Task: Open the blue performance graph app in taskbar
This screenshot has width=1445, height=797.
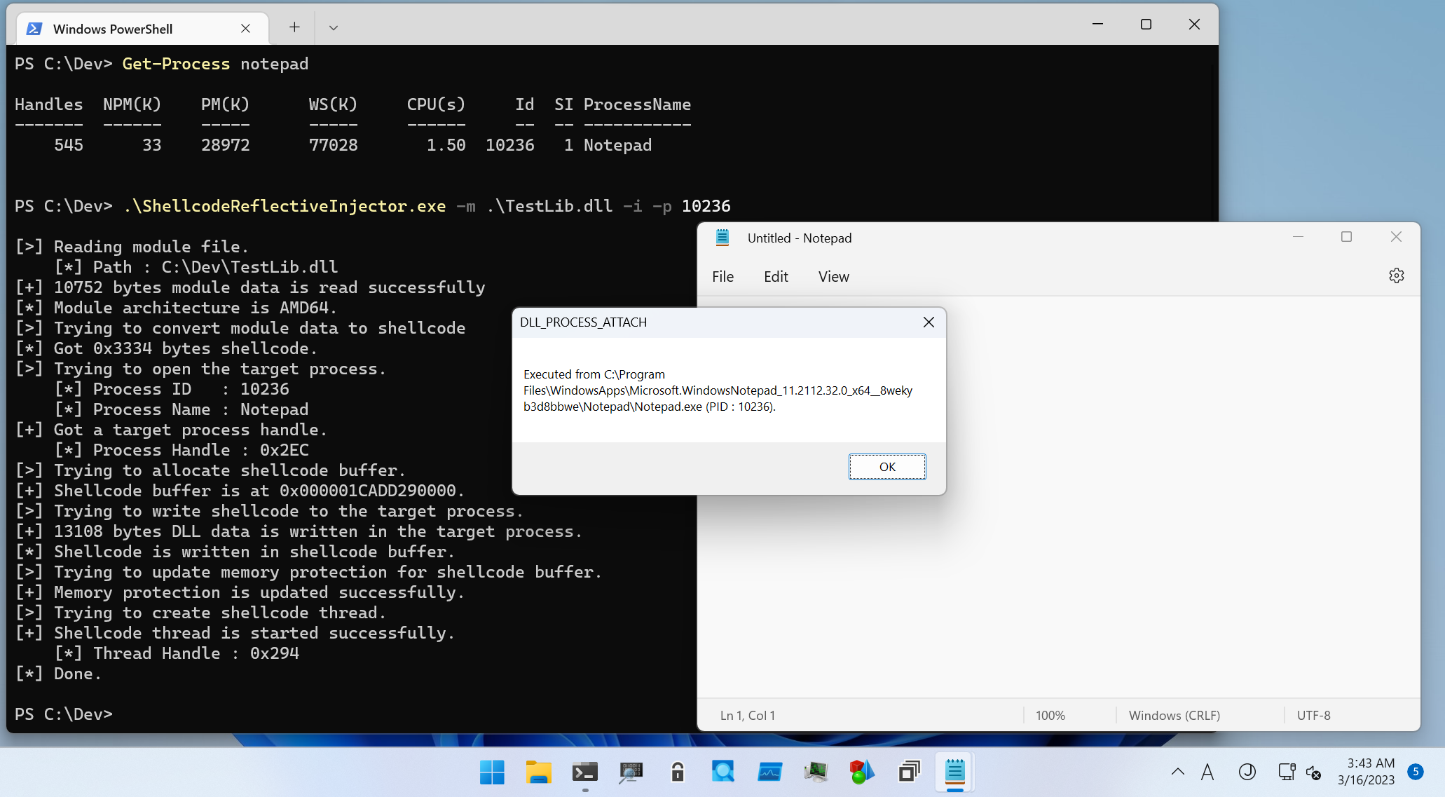Action: tap(769, 772)
